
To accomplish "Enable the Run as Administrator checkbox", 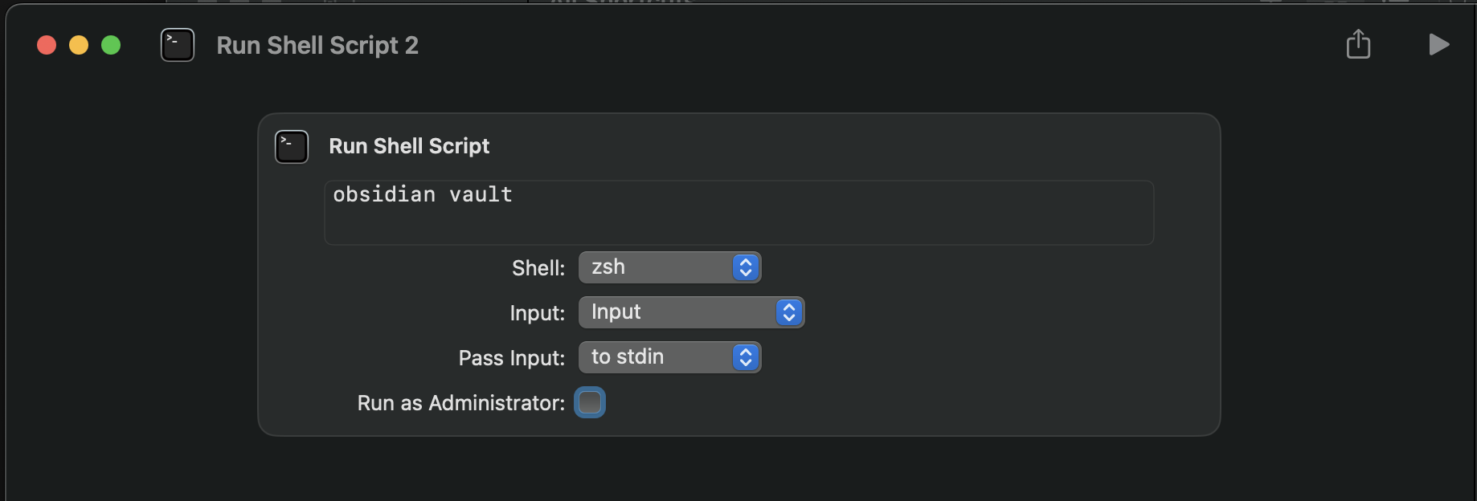I will [590, 402].
